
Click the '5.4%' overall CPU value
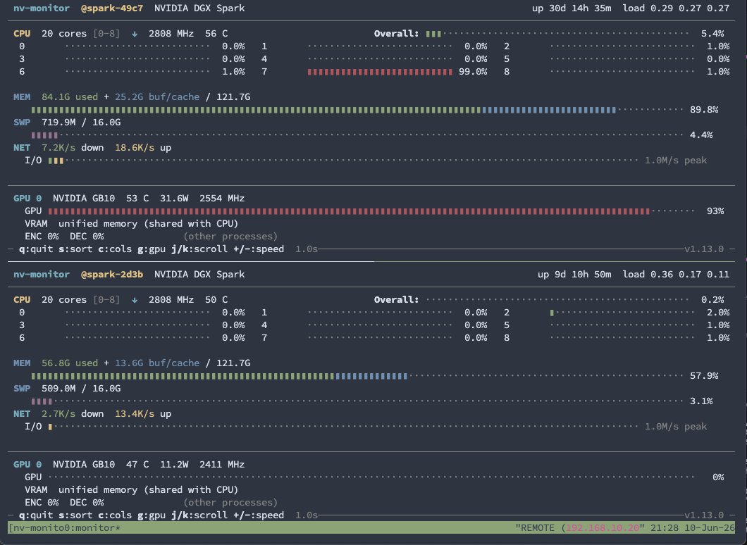[x=712, y=34]
